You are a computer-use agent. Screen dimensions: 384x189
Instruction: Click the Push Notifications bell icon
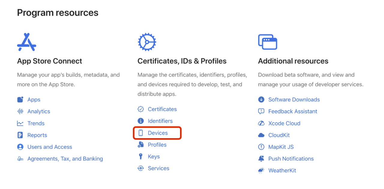(261, 159)
